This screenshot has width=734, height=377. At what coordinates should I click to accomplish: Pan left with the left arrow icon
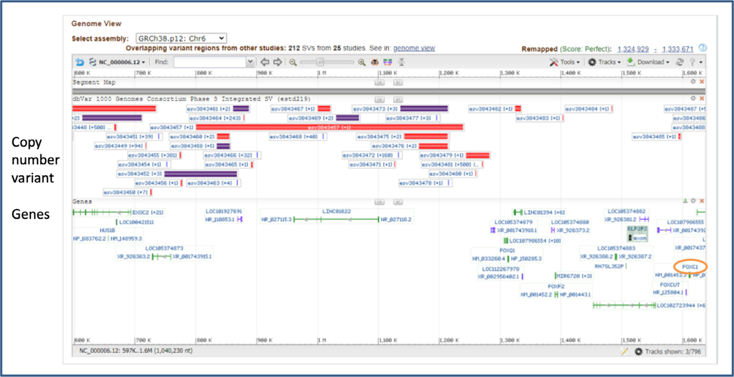click(x=265, y=62)
